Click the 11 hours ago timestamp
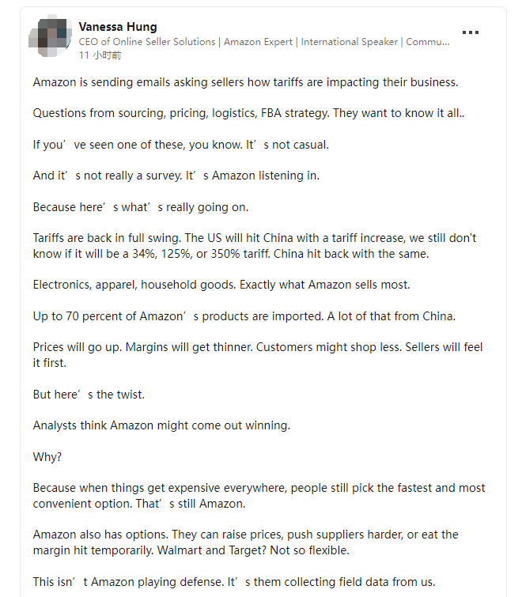The width and height of the screenshot is (522, 597). coord(100,55)
